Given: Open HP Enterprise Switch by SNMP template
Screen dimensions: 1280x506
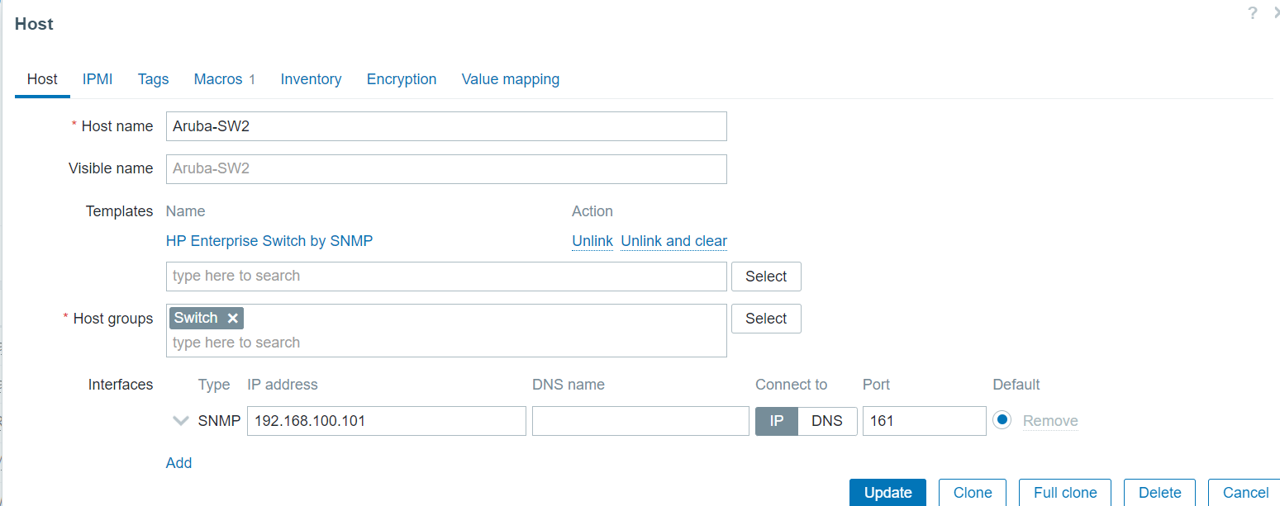Looking at the screenshot, I should pos(269,241).
